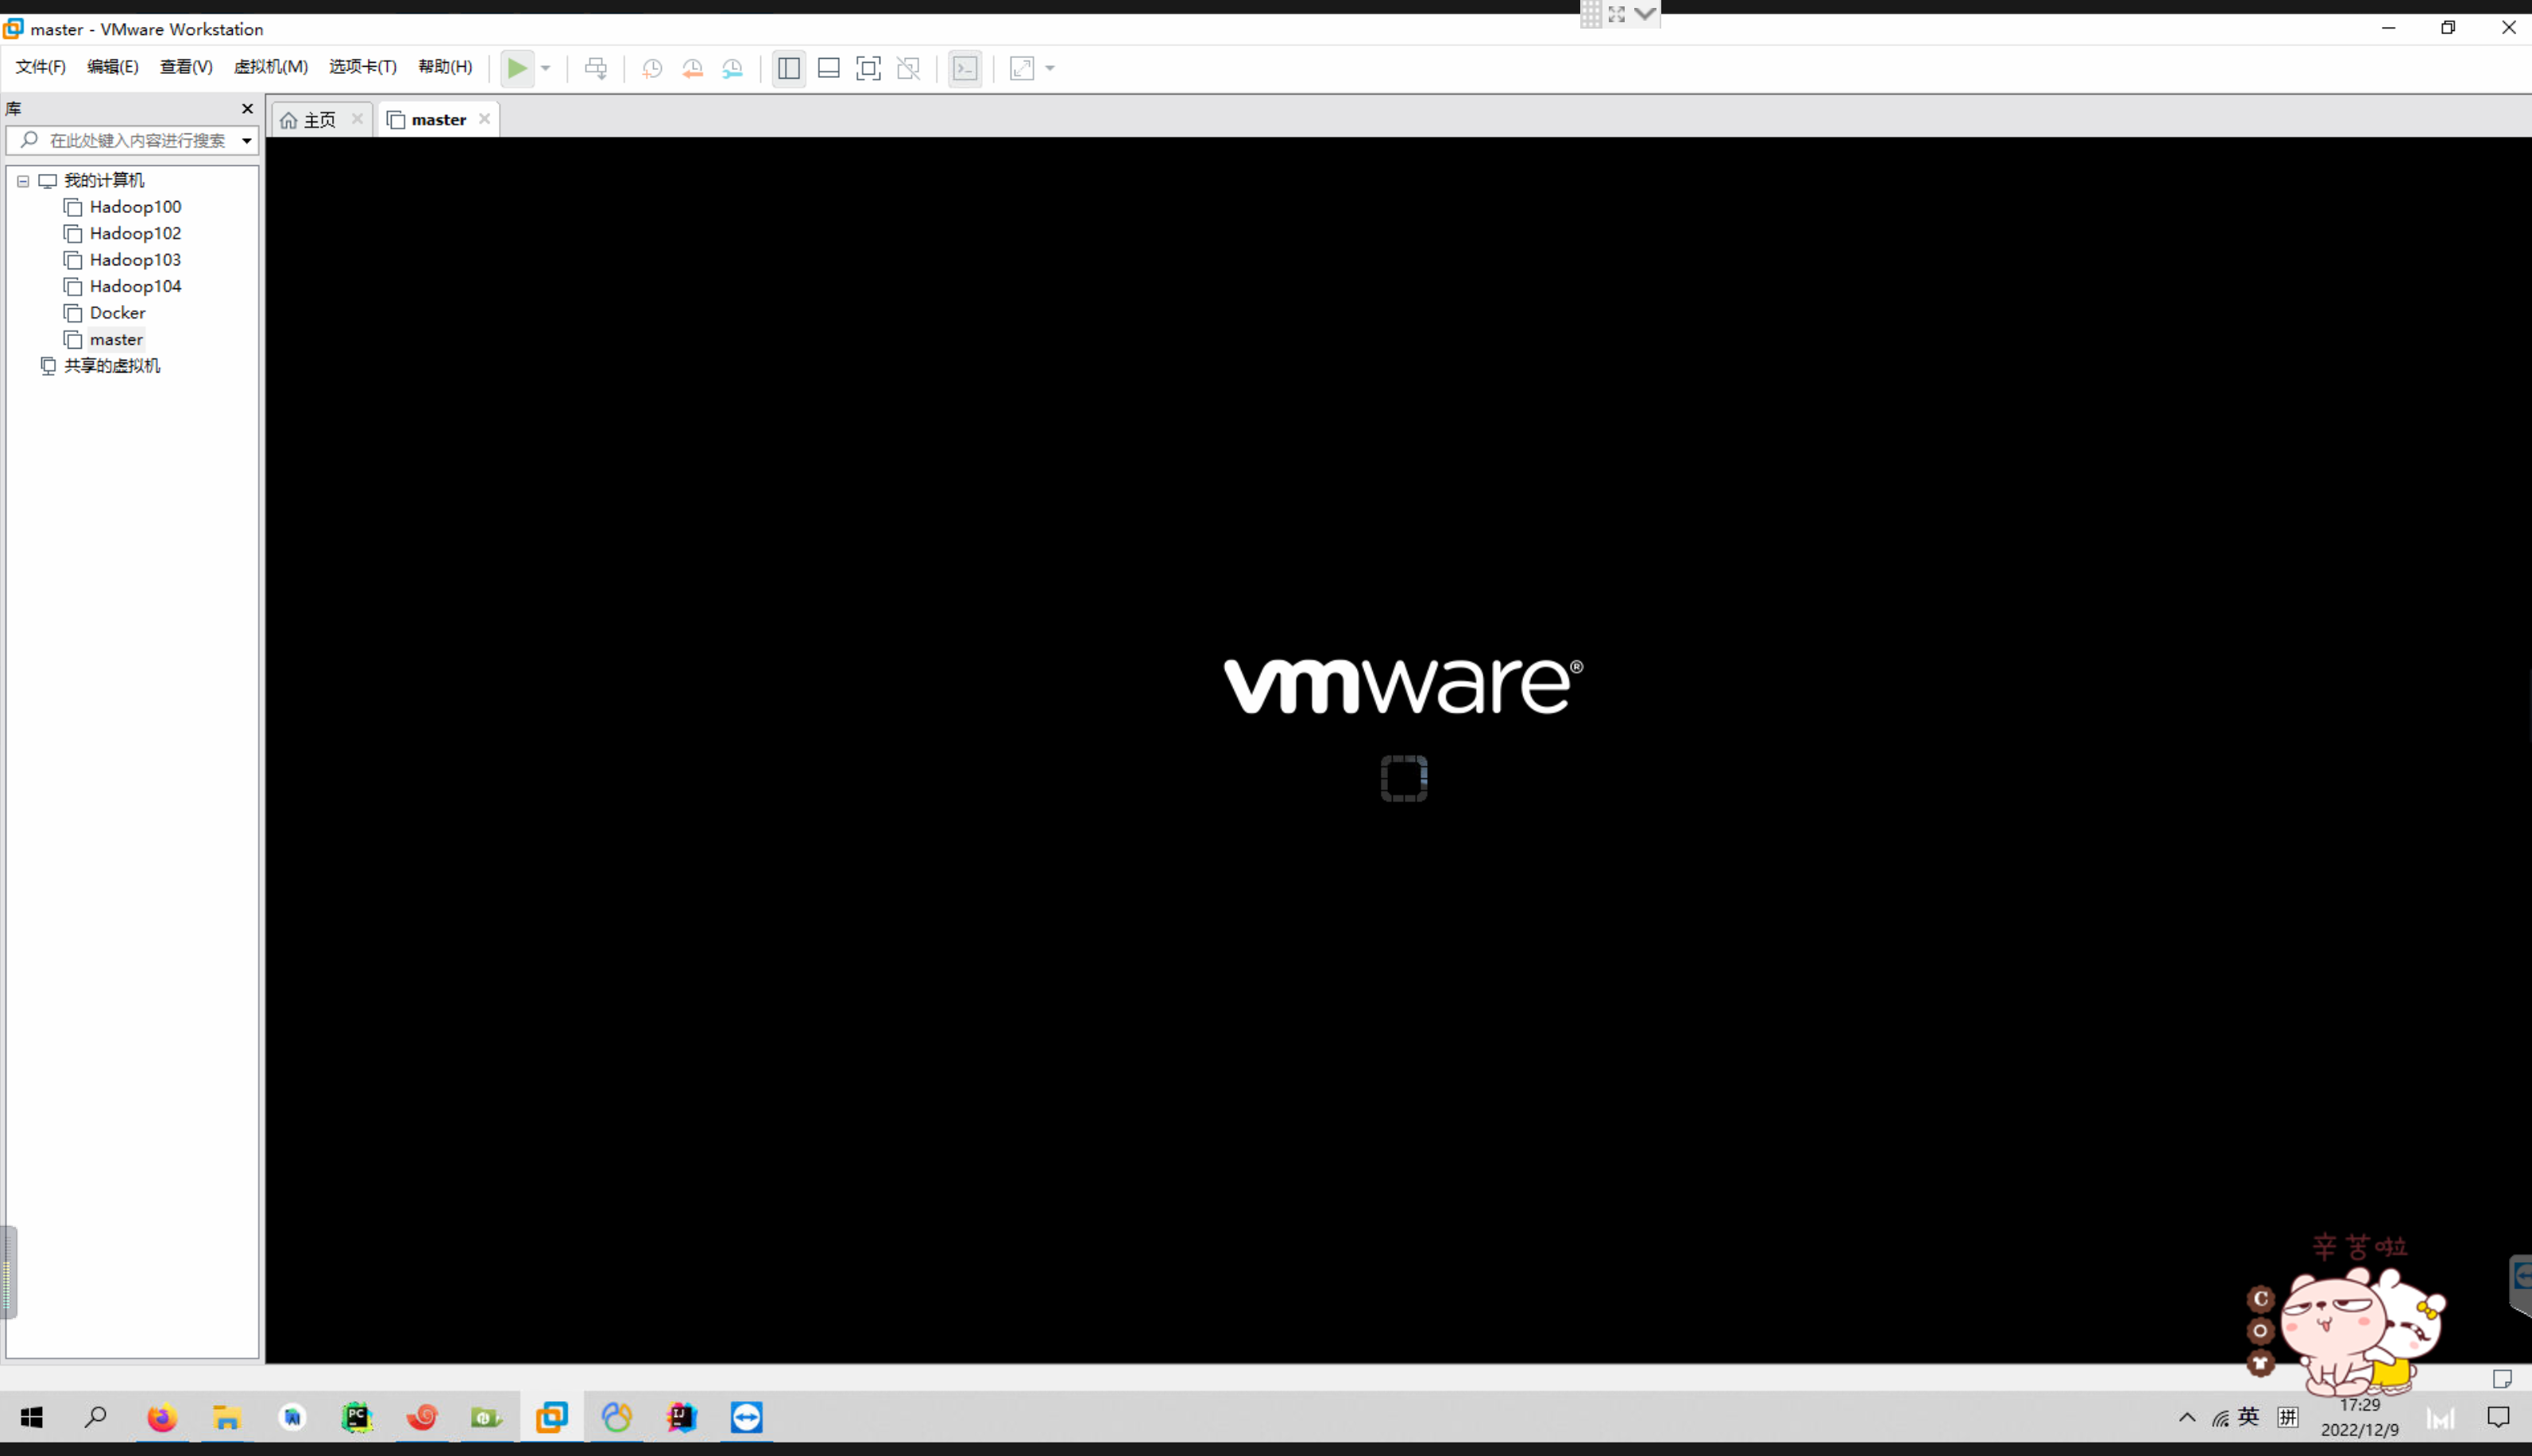Select Hadoop104 virtual machine

coord(135,287)
